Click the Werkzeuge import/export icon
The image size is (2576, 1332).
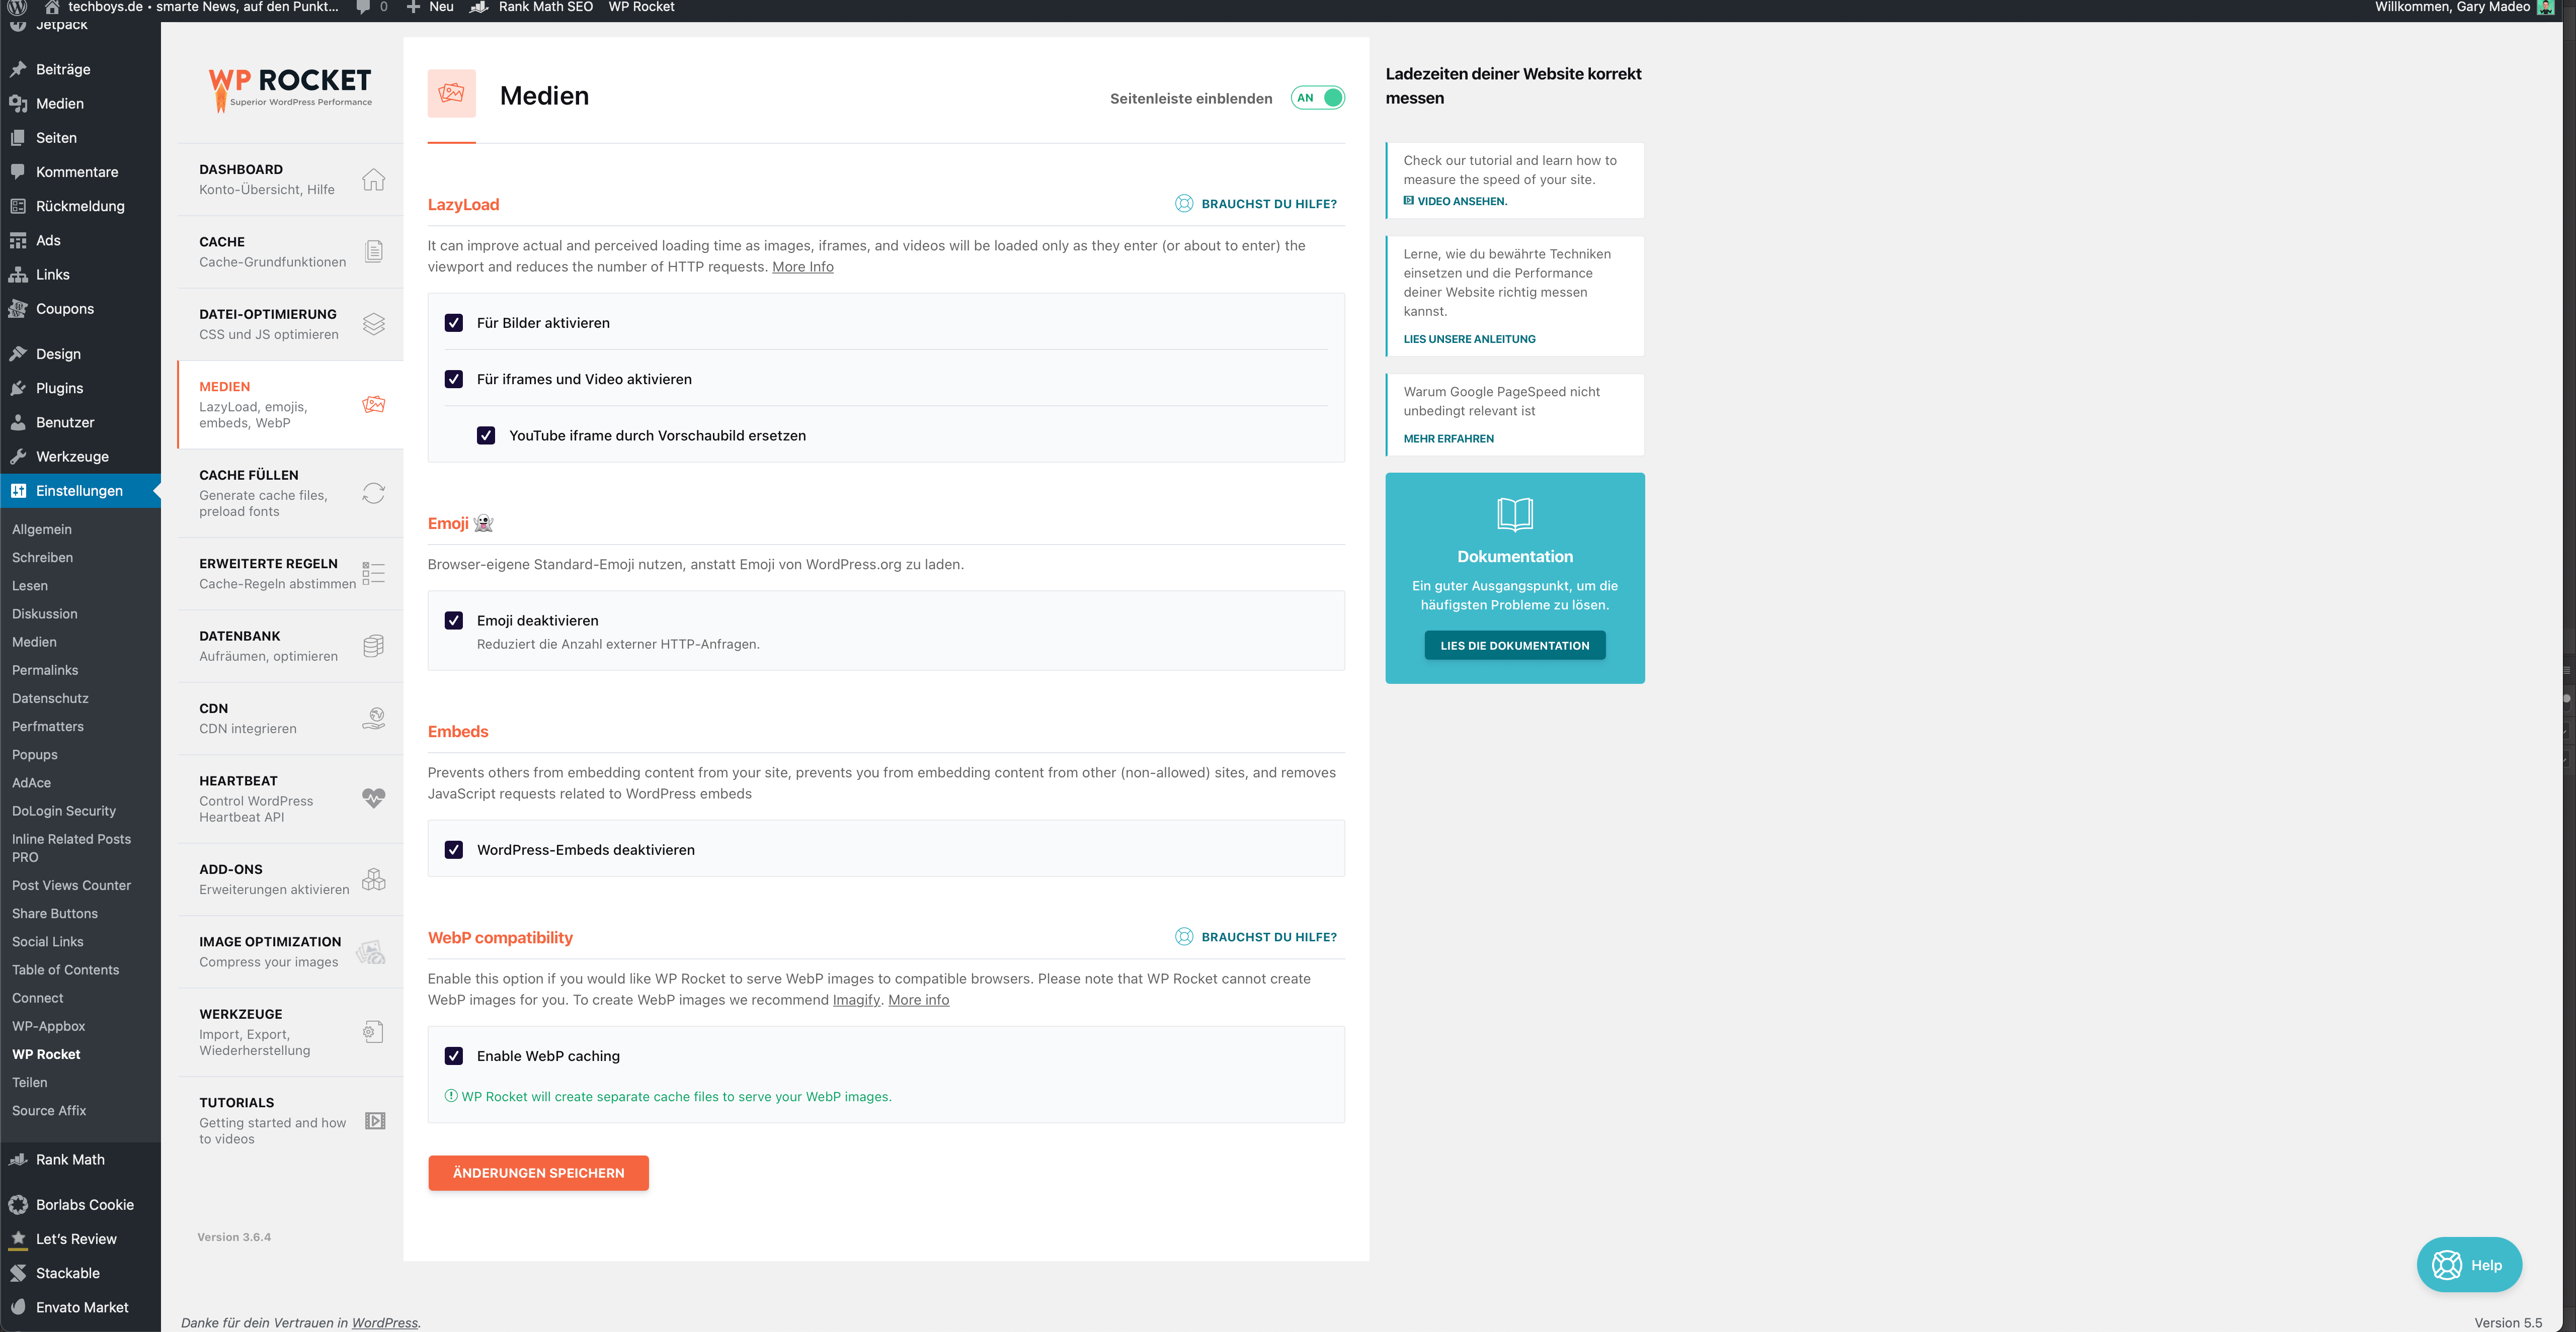pos(373,1031)
